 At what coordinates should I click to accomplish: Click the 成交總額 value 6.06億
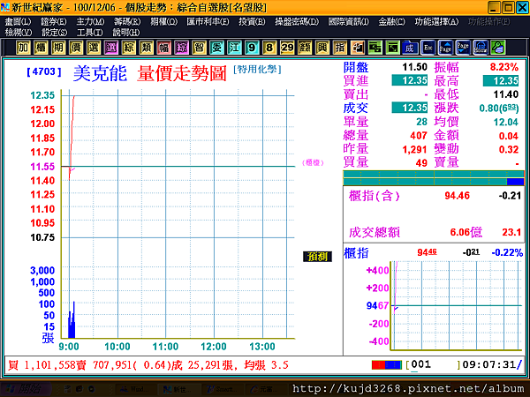[466, 232]
